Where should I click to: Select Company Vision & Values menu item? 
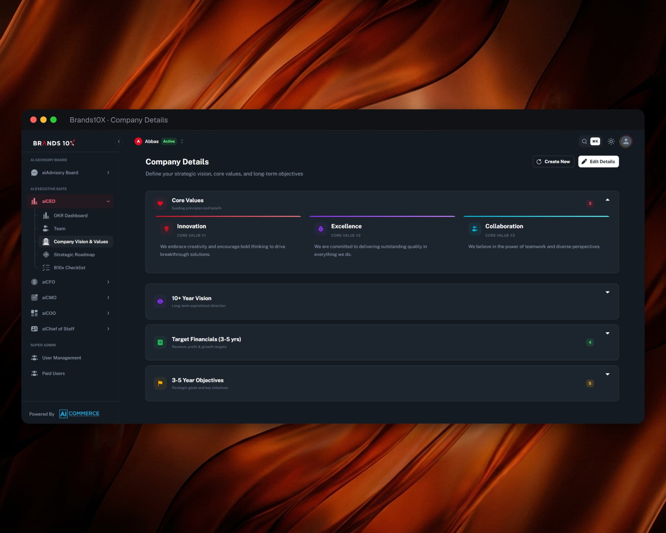(x=75, y=242)
